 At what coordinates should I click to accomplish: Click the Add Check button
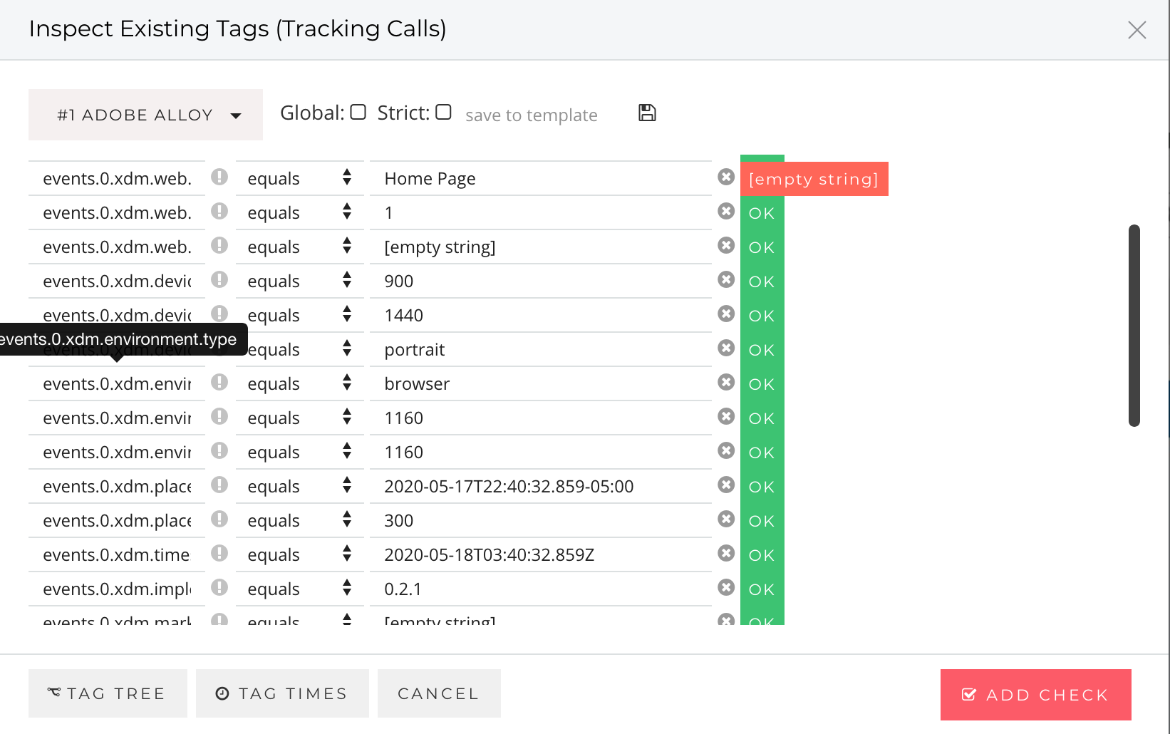[1036, 695]
